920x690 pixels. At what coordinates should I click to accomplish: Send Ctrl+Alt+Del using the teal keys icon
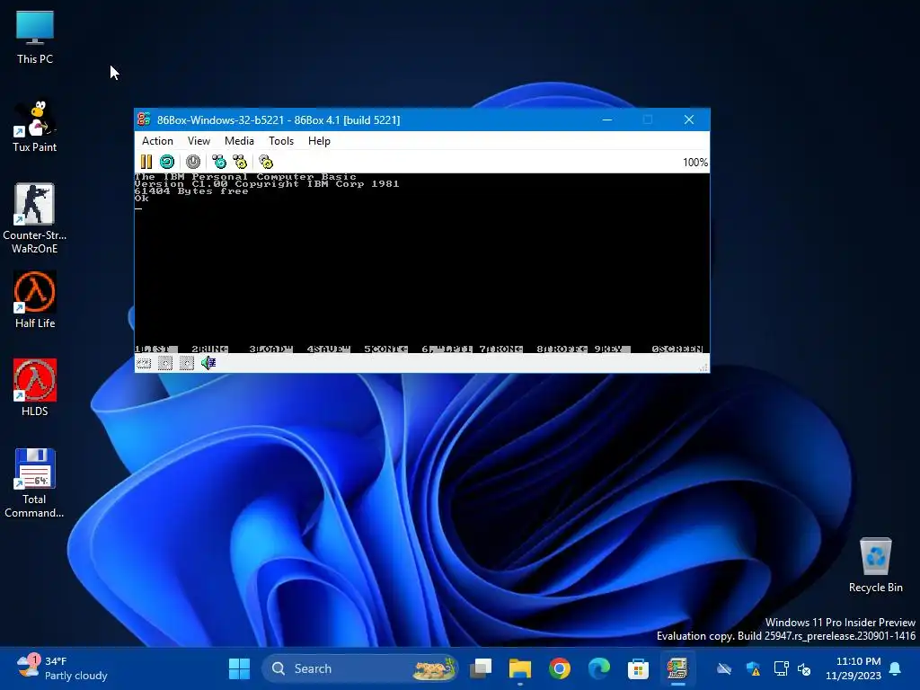(219, 162)
